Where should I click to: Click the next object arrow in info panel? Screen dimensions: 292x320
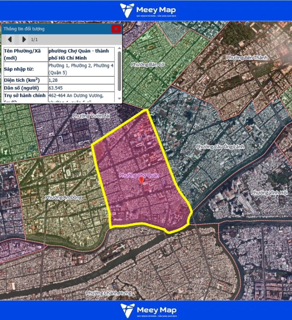(24, 39)
